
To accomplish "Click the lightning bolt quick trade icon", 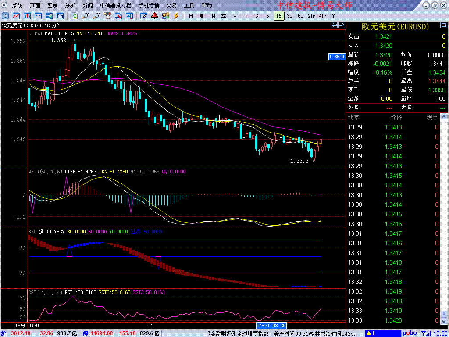I will (176, 16).
